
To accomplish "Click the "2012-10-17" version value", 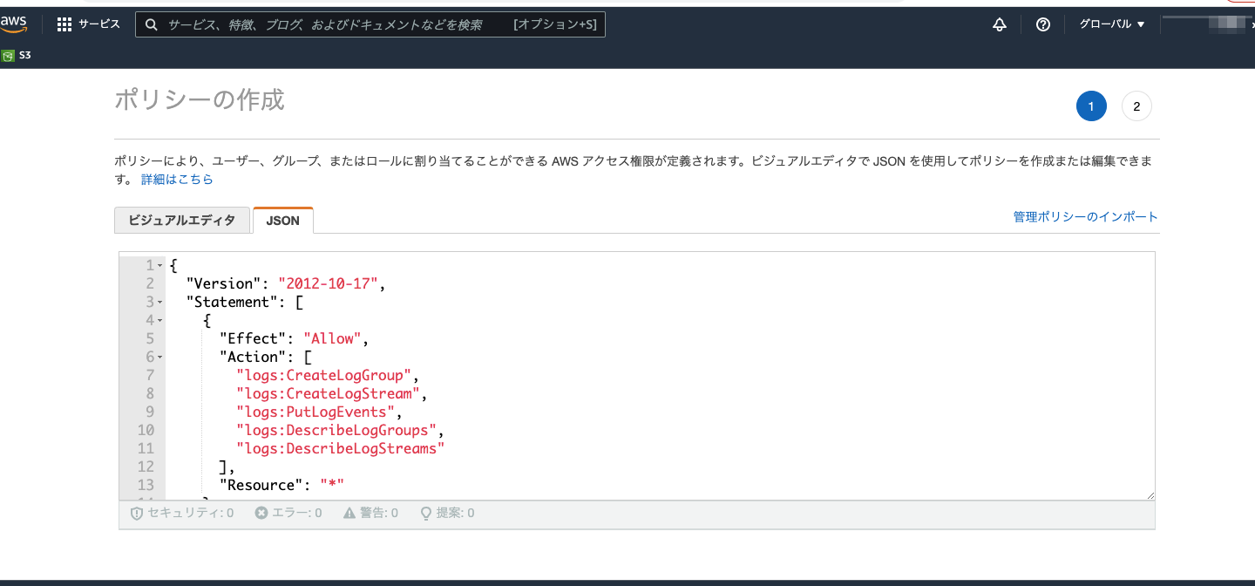I will [328, 283].
